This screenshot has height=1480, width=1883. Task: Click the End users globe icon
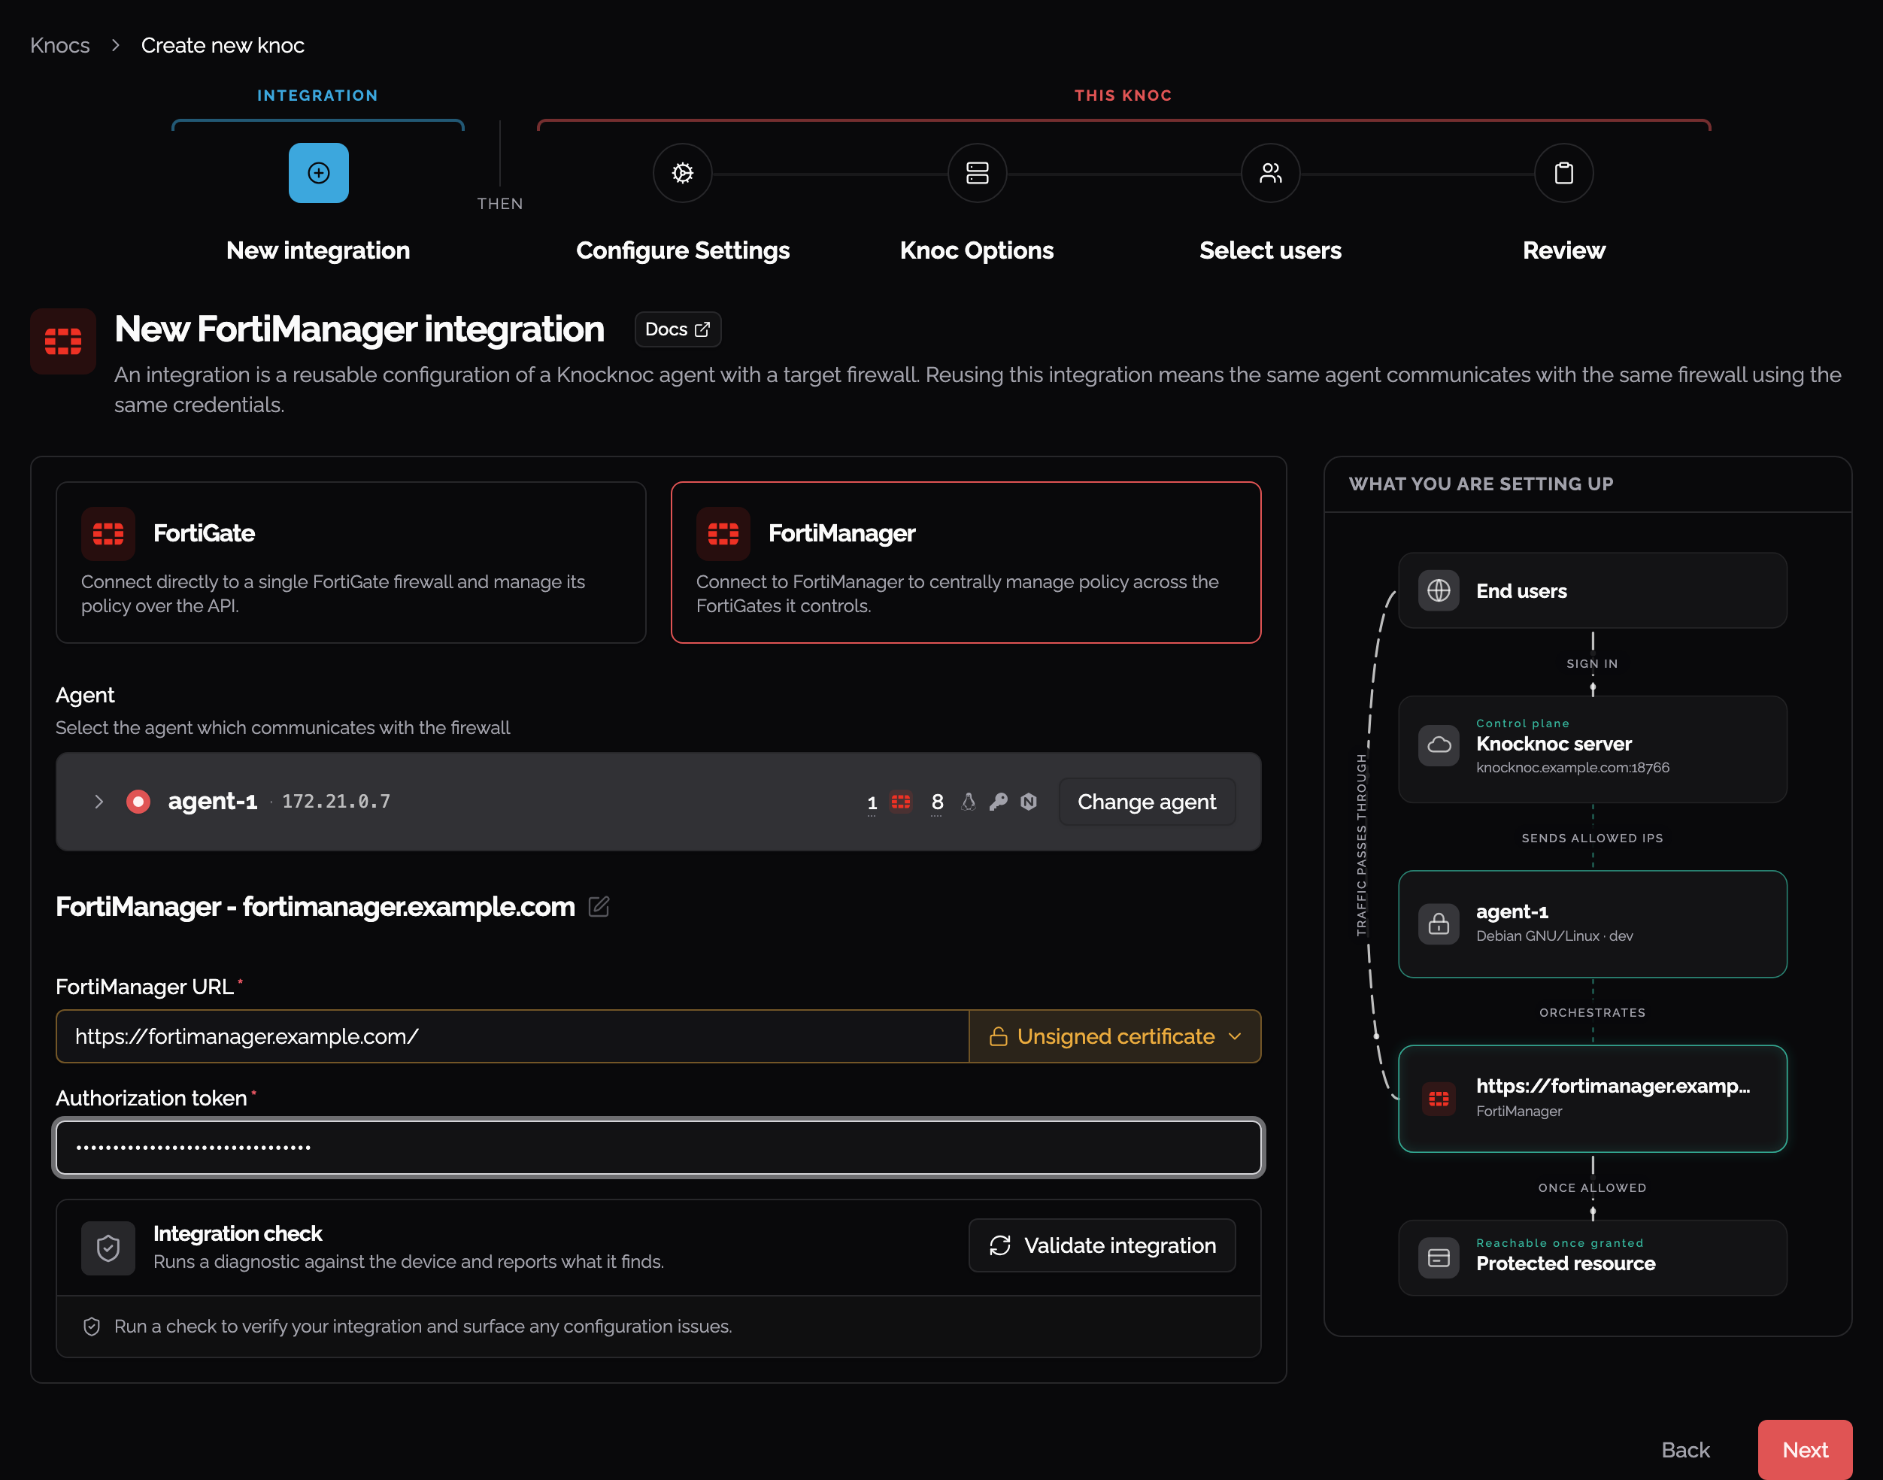point(1439,590)
